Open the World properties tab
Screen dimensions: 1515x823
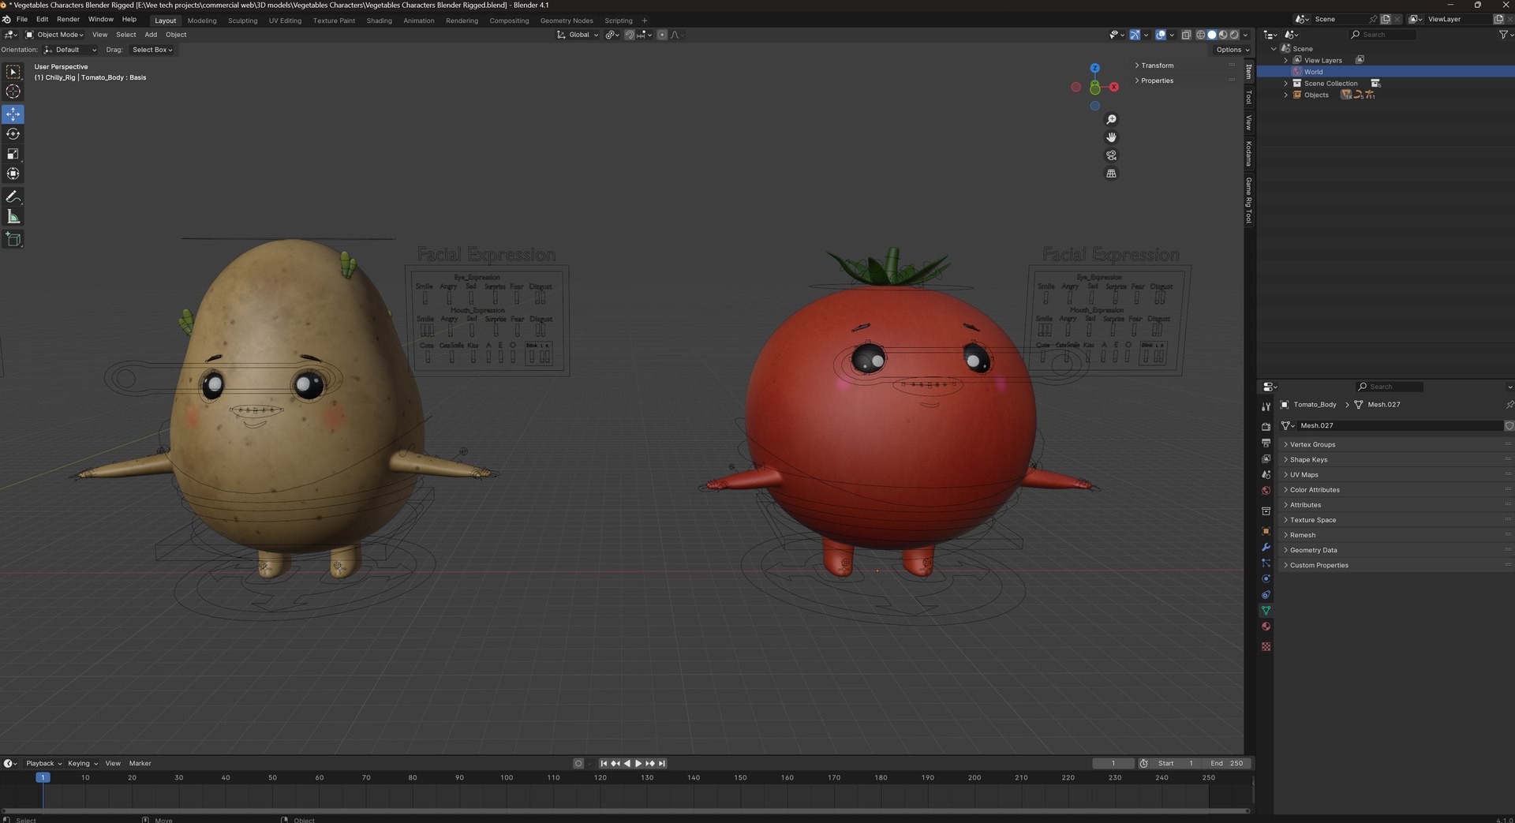[x=1266, y=490]
